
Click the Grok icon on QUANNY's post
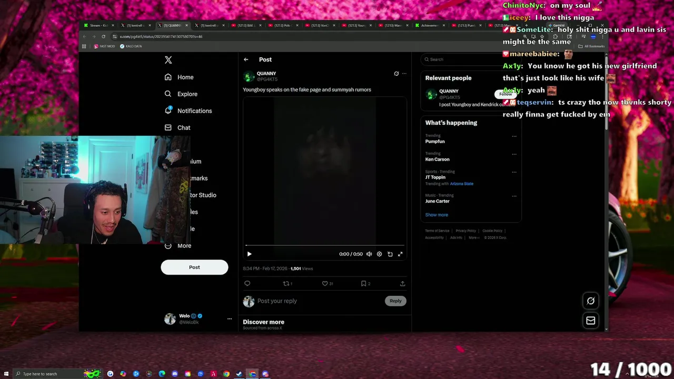point(397,74)
